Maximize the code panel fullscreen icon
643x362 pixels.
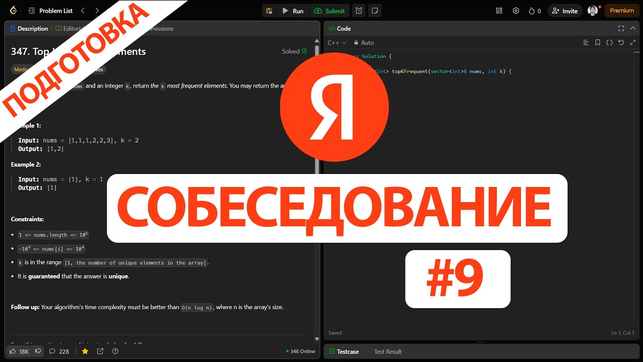coord(621,29)
